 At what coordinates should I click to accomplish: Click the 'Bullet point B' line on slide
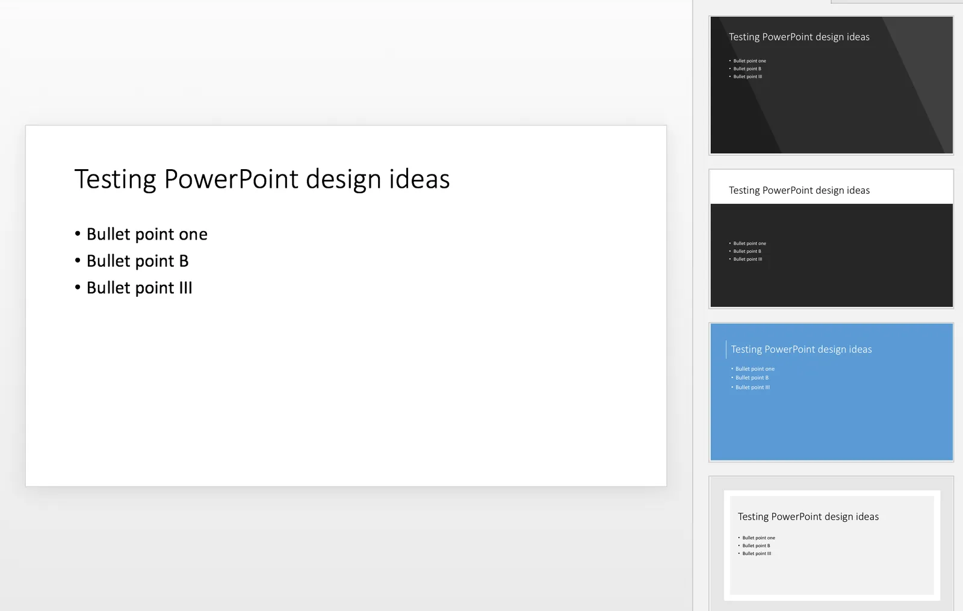click(x=137, y=261)
